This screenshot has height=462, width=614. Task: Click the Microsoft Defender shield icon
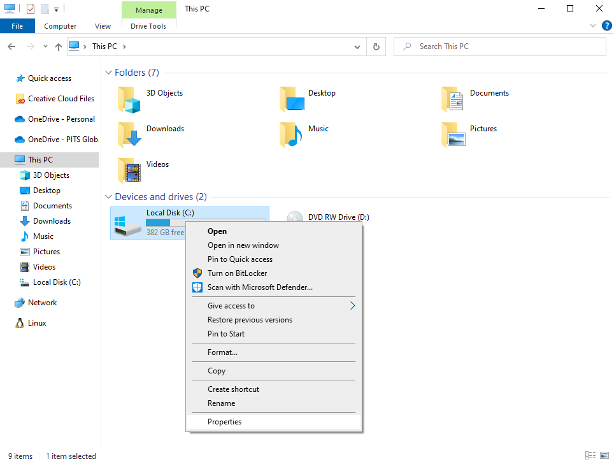[197, 287]
